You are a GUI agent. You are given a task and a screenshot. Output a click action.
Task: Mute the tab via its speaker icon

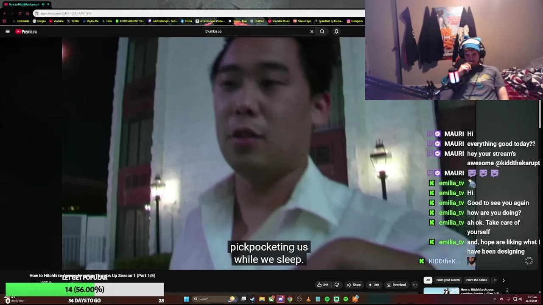point(43,4)
